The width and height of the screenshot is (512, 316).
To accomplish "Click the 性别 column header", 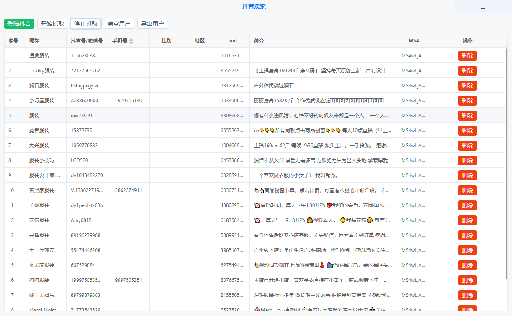I will (167, 41).
